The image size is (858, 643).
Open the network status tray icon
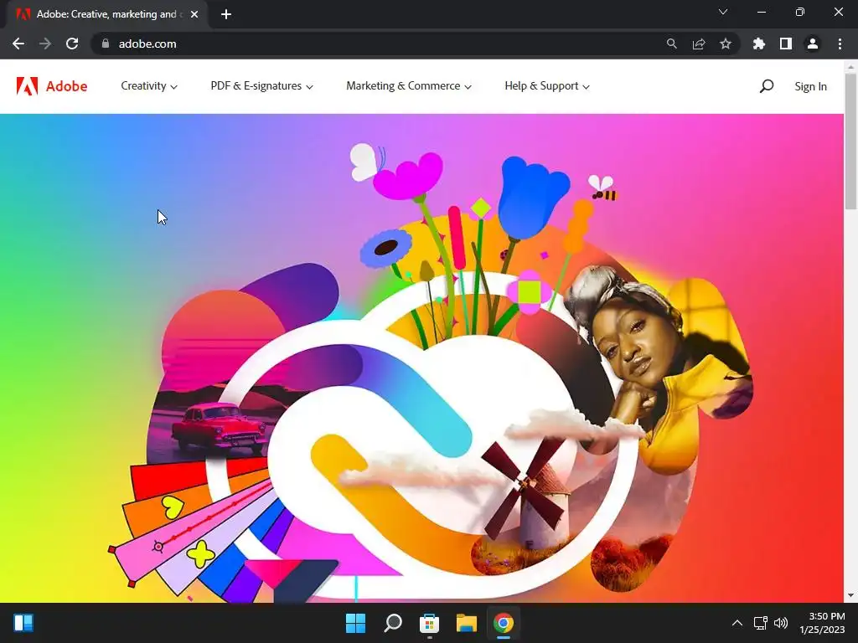click(x=760, y=623)
